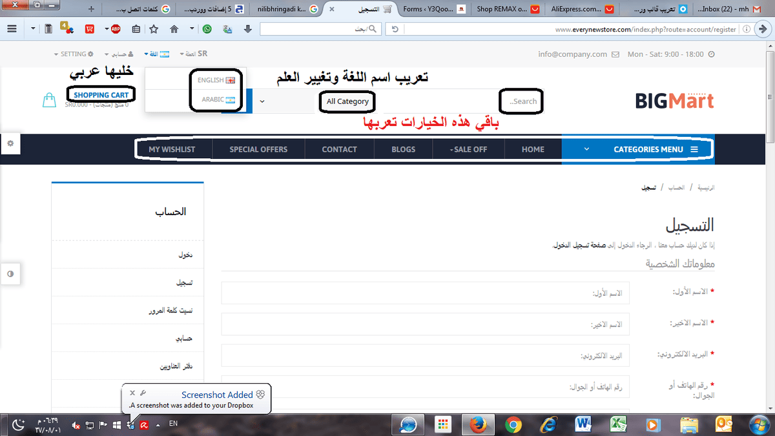Launch Google Chrome from the taskbar
This screenshot has height=436, width=775.
coord(513,424)
